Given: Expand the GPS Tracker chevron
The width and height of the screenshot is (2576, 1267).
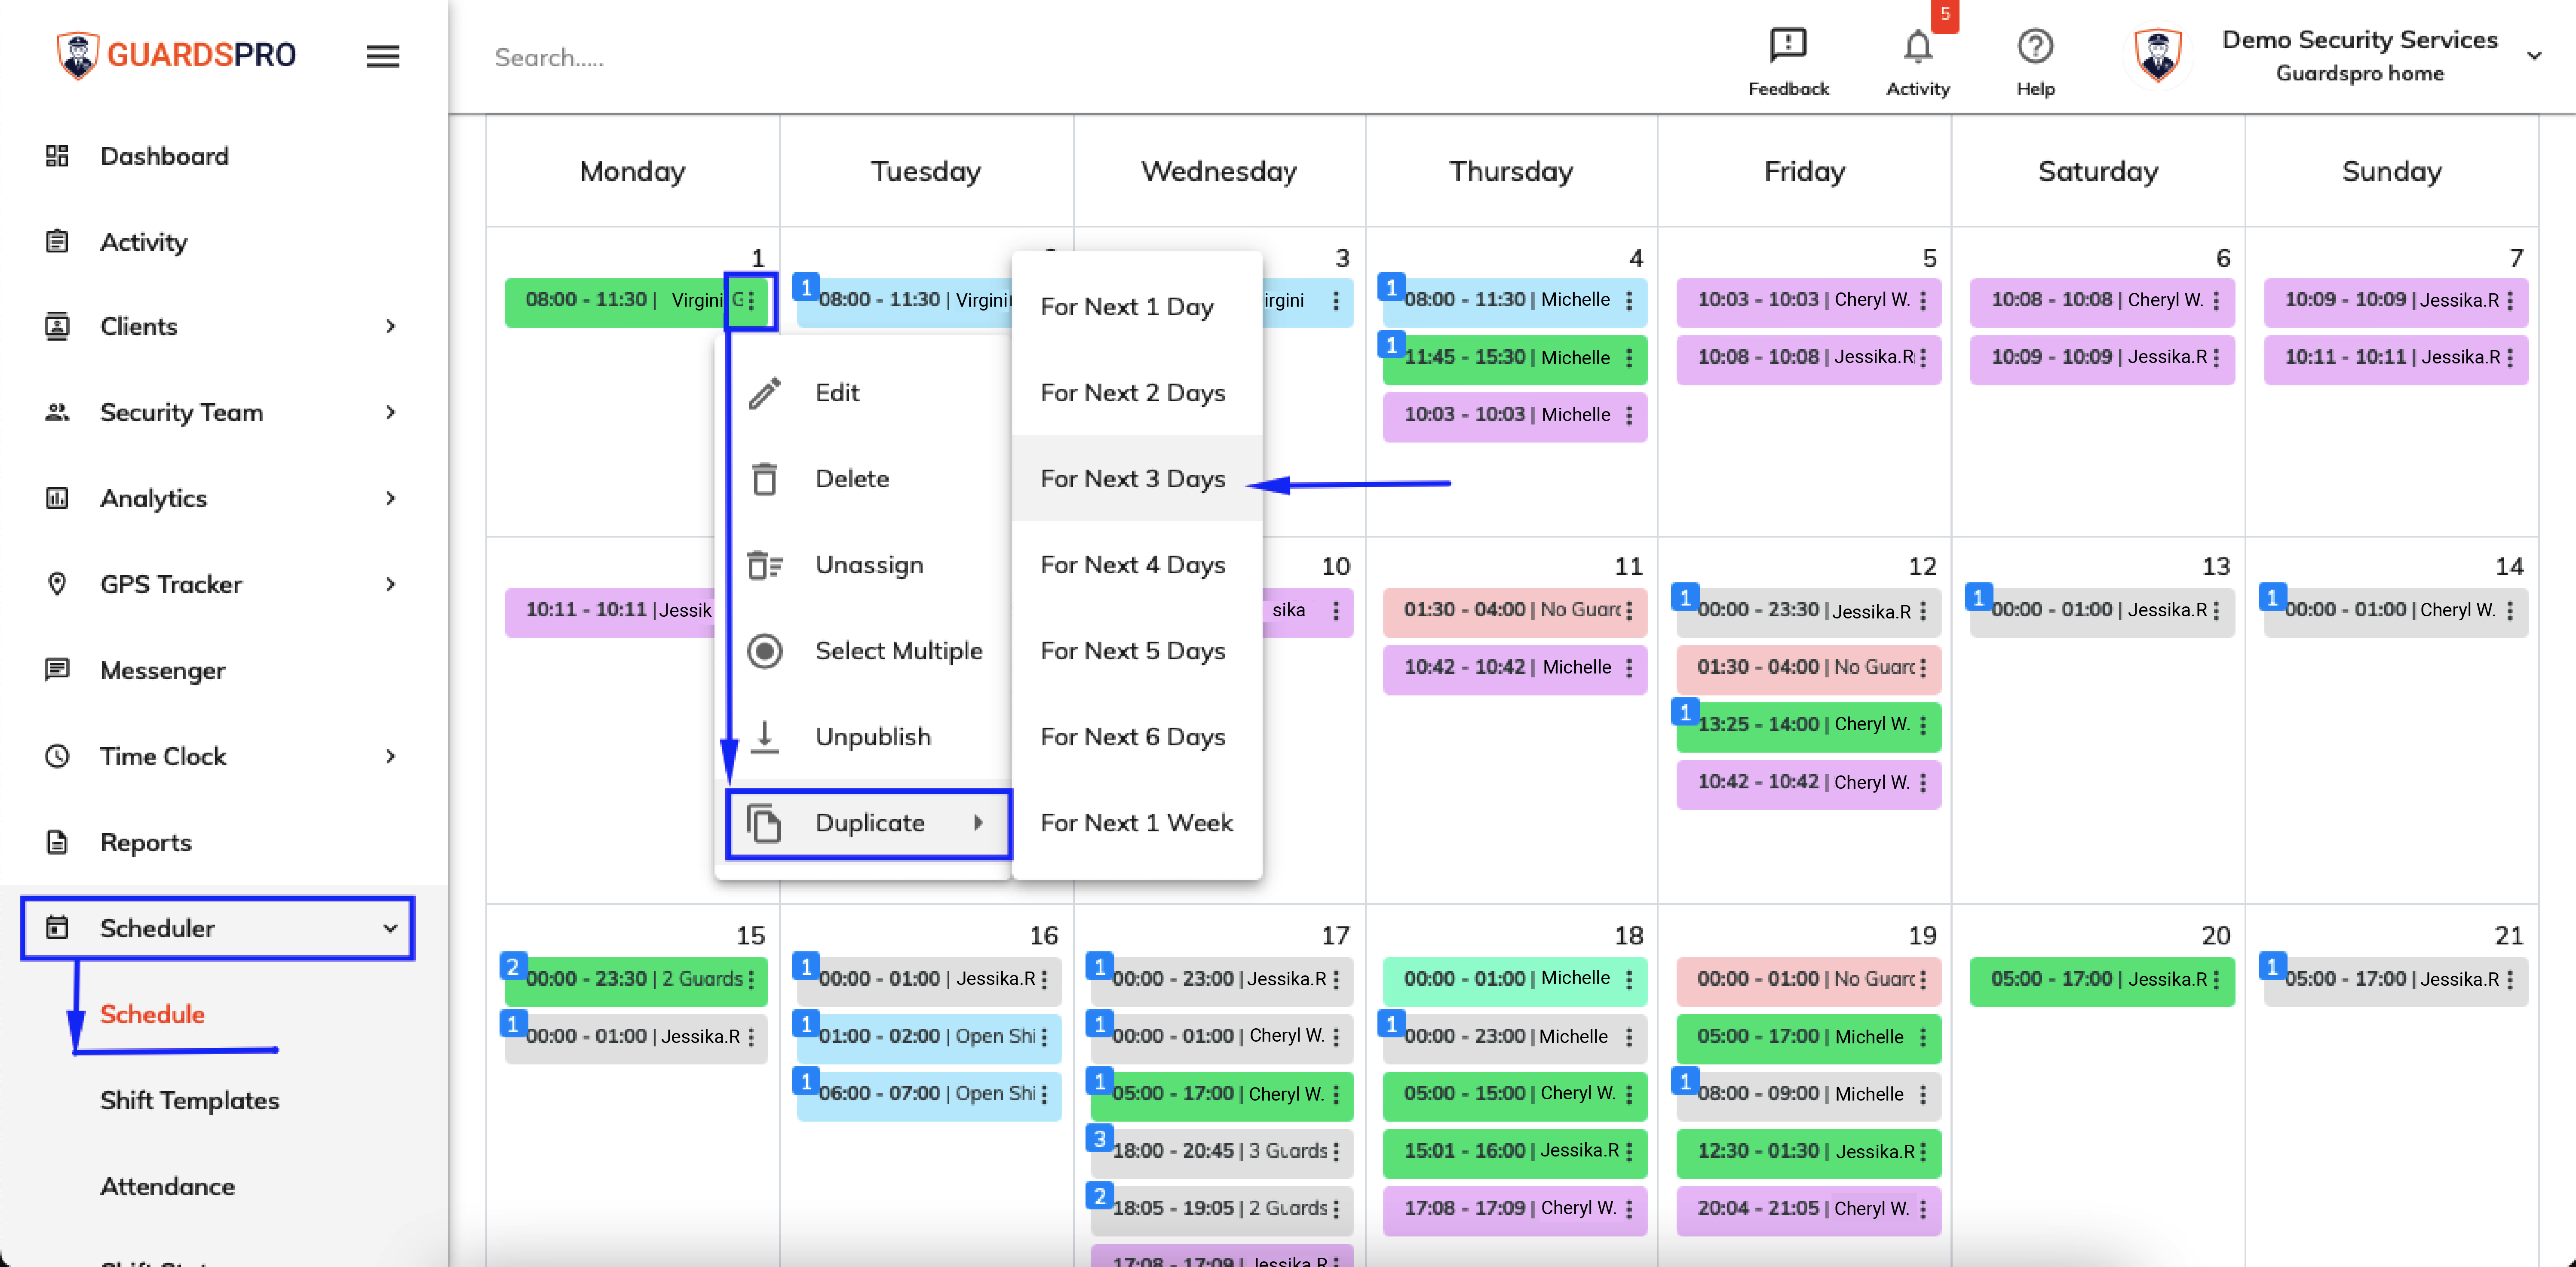Looking at the screenshot, I should (x=391, y=584).
